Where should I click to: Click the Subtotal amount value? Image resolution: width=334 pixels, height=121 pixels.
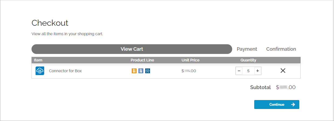(x=286, y=87)
